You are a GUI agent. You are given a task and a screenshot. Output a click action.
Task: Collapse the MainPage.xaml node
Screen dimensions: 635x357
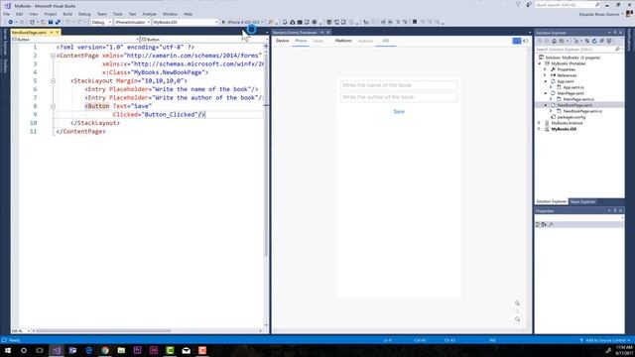point(545,93)
